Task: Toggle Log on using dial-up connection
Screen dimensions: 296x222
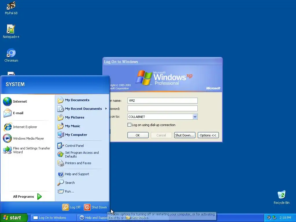Action: (x=129, y=125)
